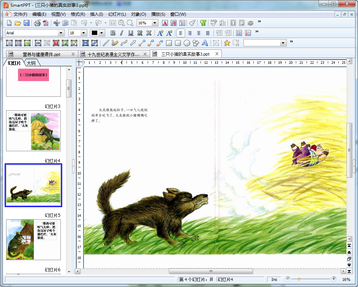Open the 幻灯片(L) menu
The image size is (358, 287).
[117, 14]
